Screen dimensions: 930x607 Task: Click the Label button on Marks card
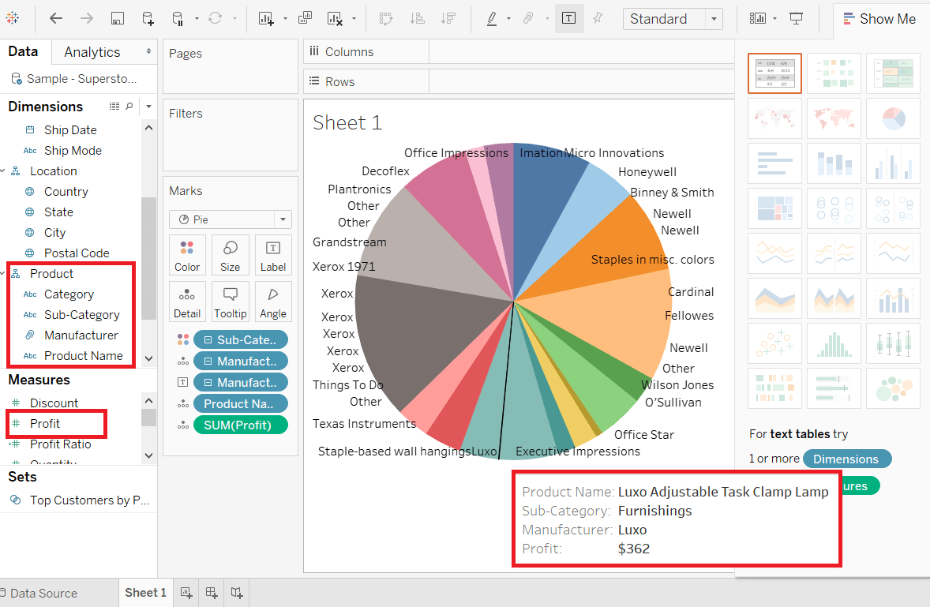pyautogui.click(x=273, y=256)
